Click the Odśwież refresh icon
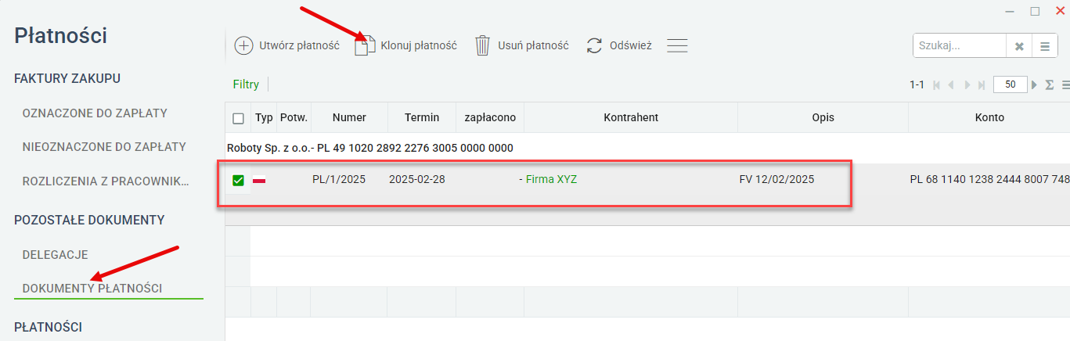The height and width of the screenshot is (341, 1070). pos(594,45)
